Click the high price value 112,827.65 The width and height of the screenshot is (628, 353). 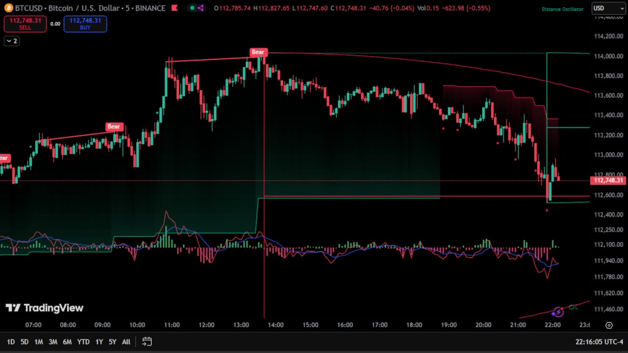click(274, 8)
